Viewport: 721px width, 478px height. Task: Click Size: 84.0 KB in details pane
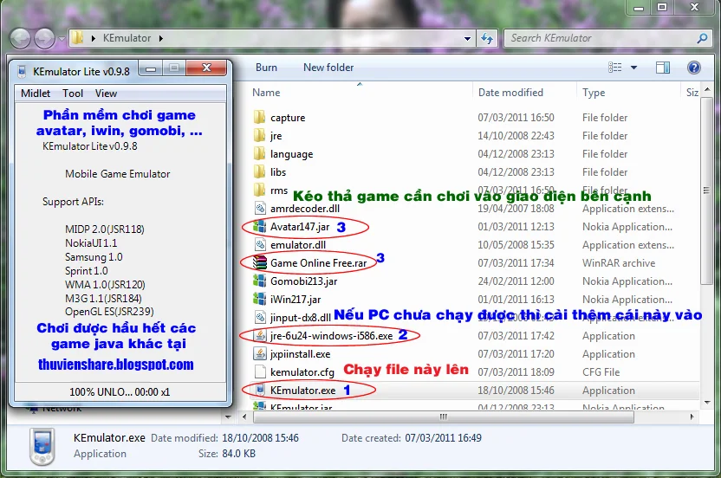(x=227, y=454)
